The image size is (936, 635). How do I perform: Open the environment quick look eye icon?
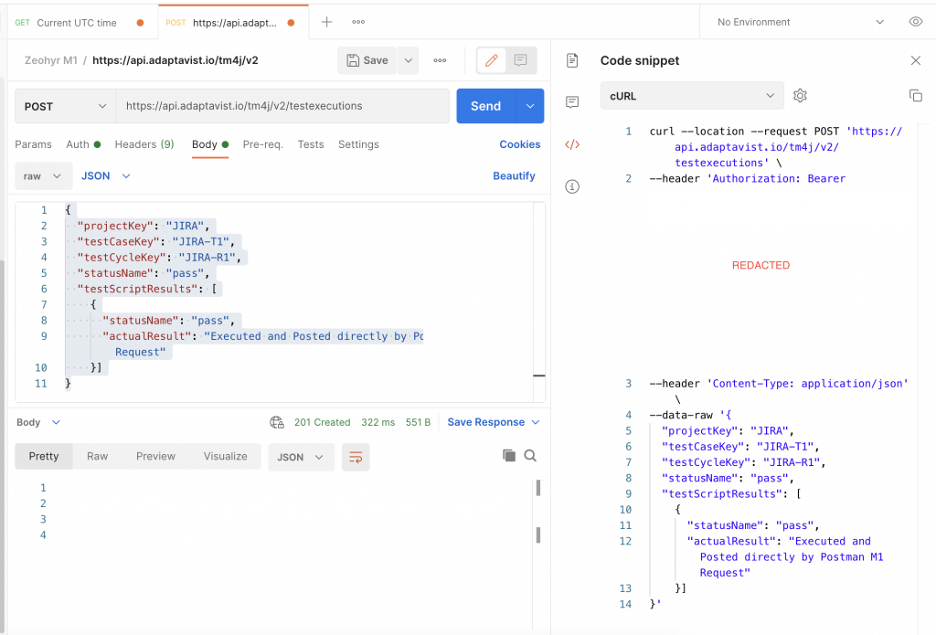tap(915, 22)
